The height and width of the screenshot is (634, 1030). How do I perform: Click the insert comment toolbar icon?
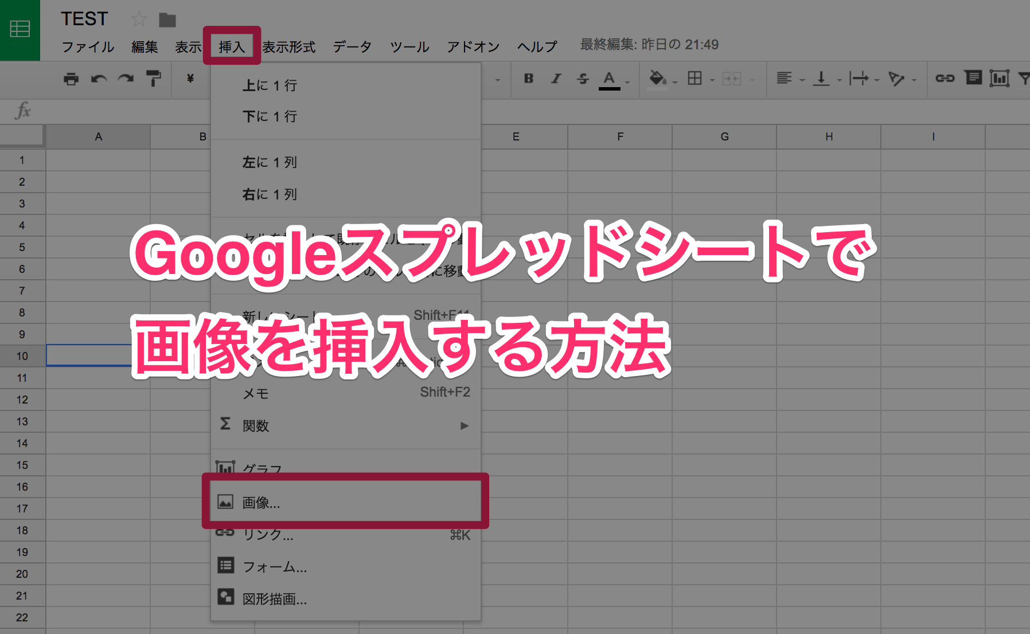click(973, 77)
